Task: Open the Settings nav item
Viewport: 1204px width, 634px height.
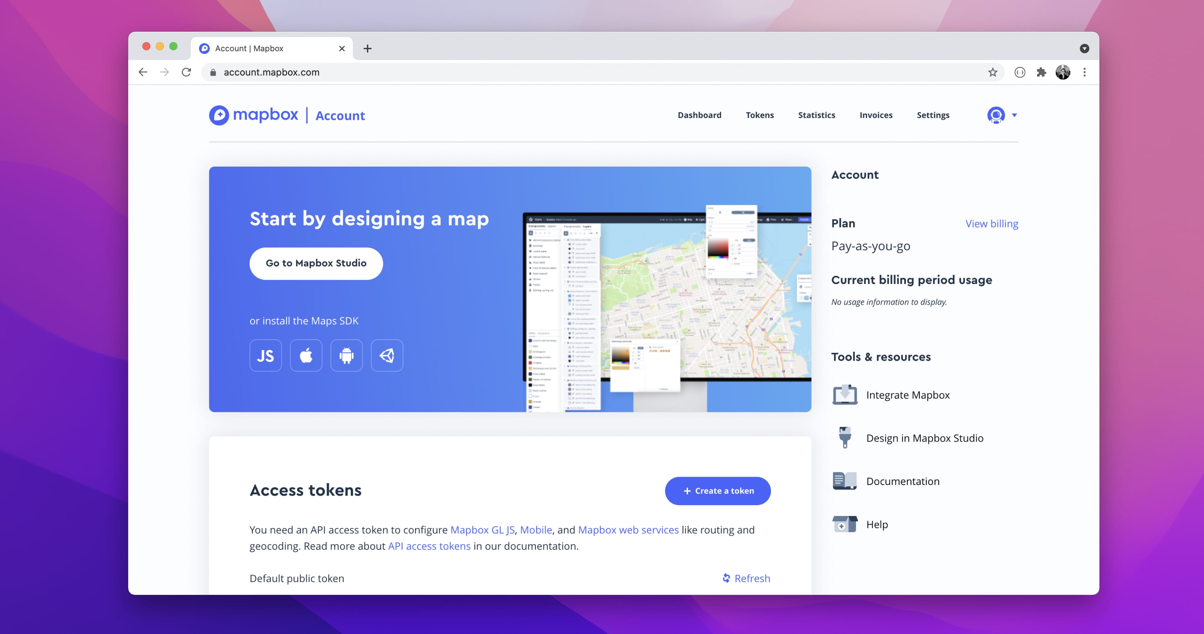Action: point(933,115)
